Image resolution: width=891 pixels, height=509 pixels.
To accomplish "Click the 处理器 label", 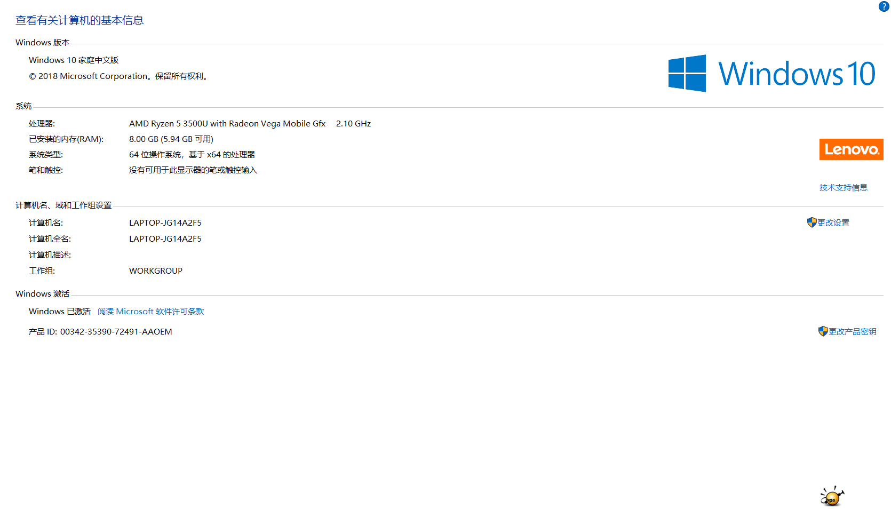I will pyautogui.click(x=42, y=123).
